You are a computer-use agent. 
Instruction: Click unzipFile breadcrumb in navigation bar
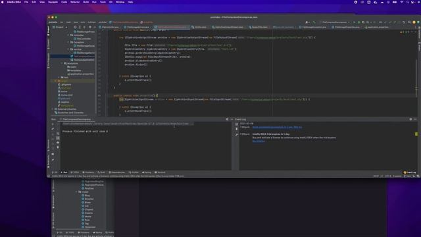pyautogui.click(x=147, y=22)
